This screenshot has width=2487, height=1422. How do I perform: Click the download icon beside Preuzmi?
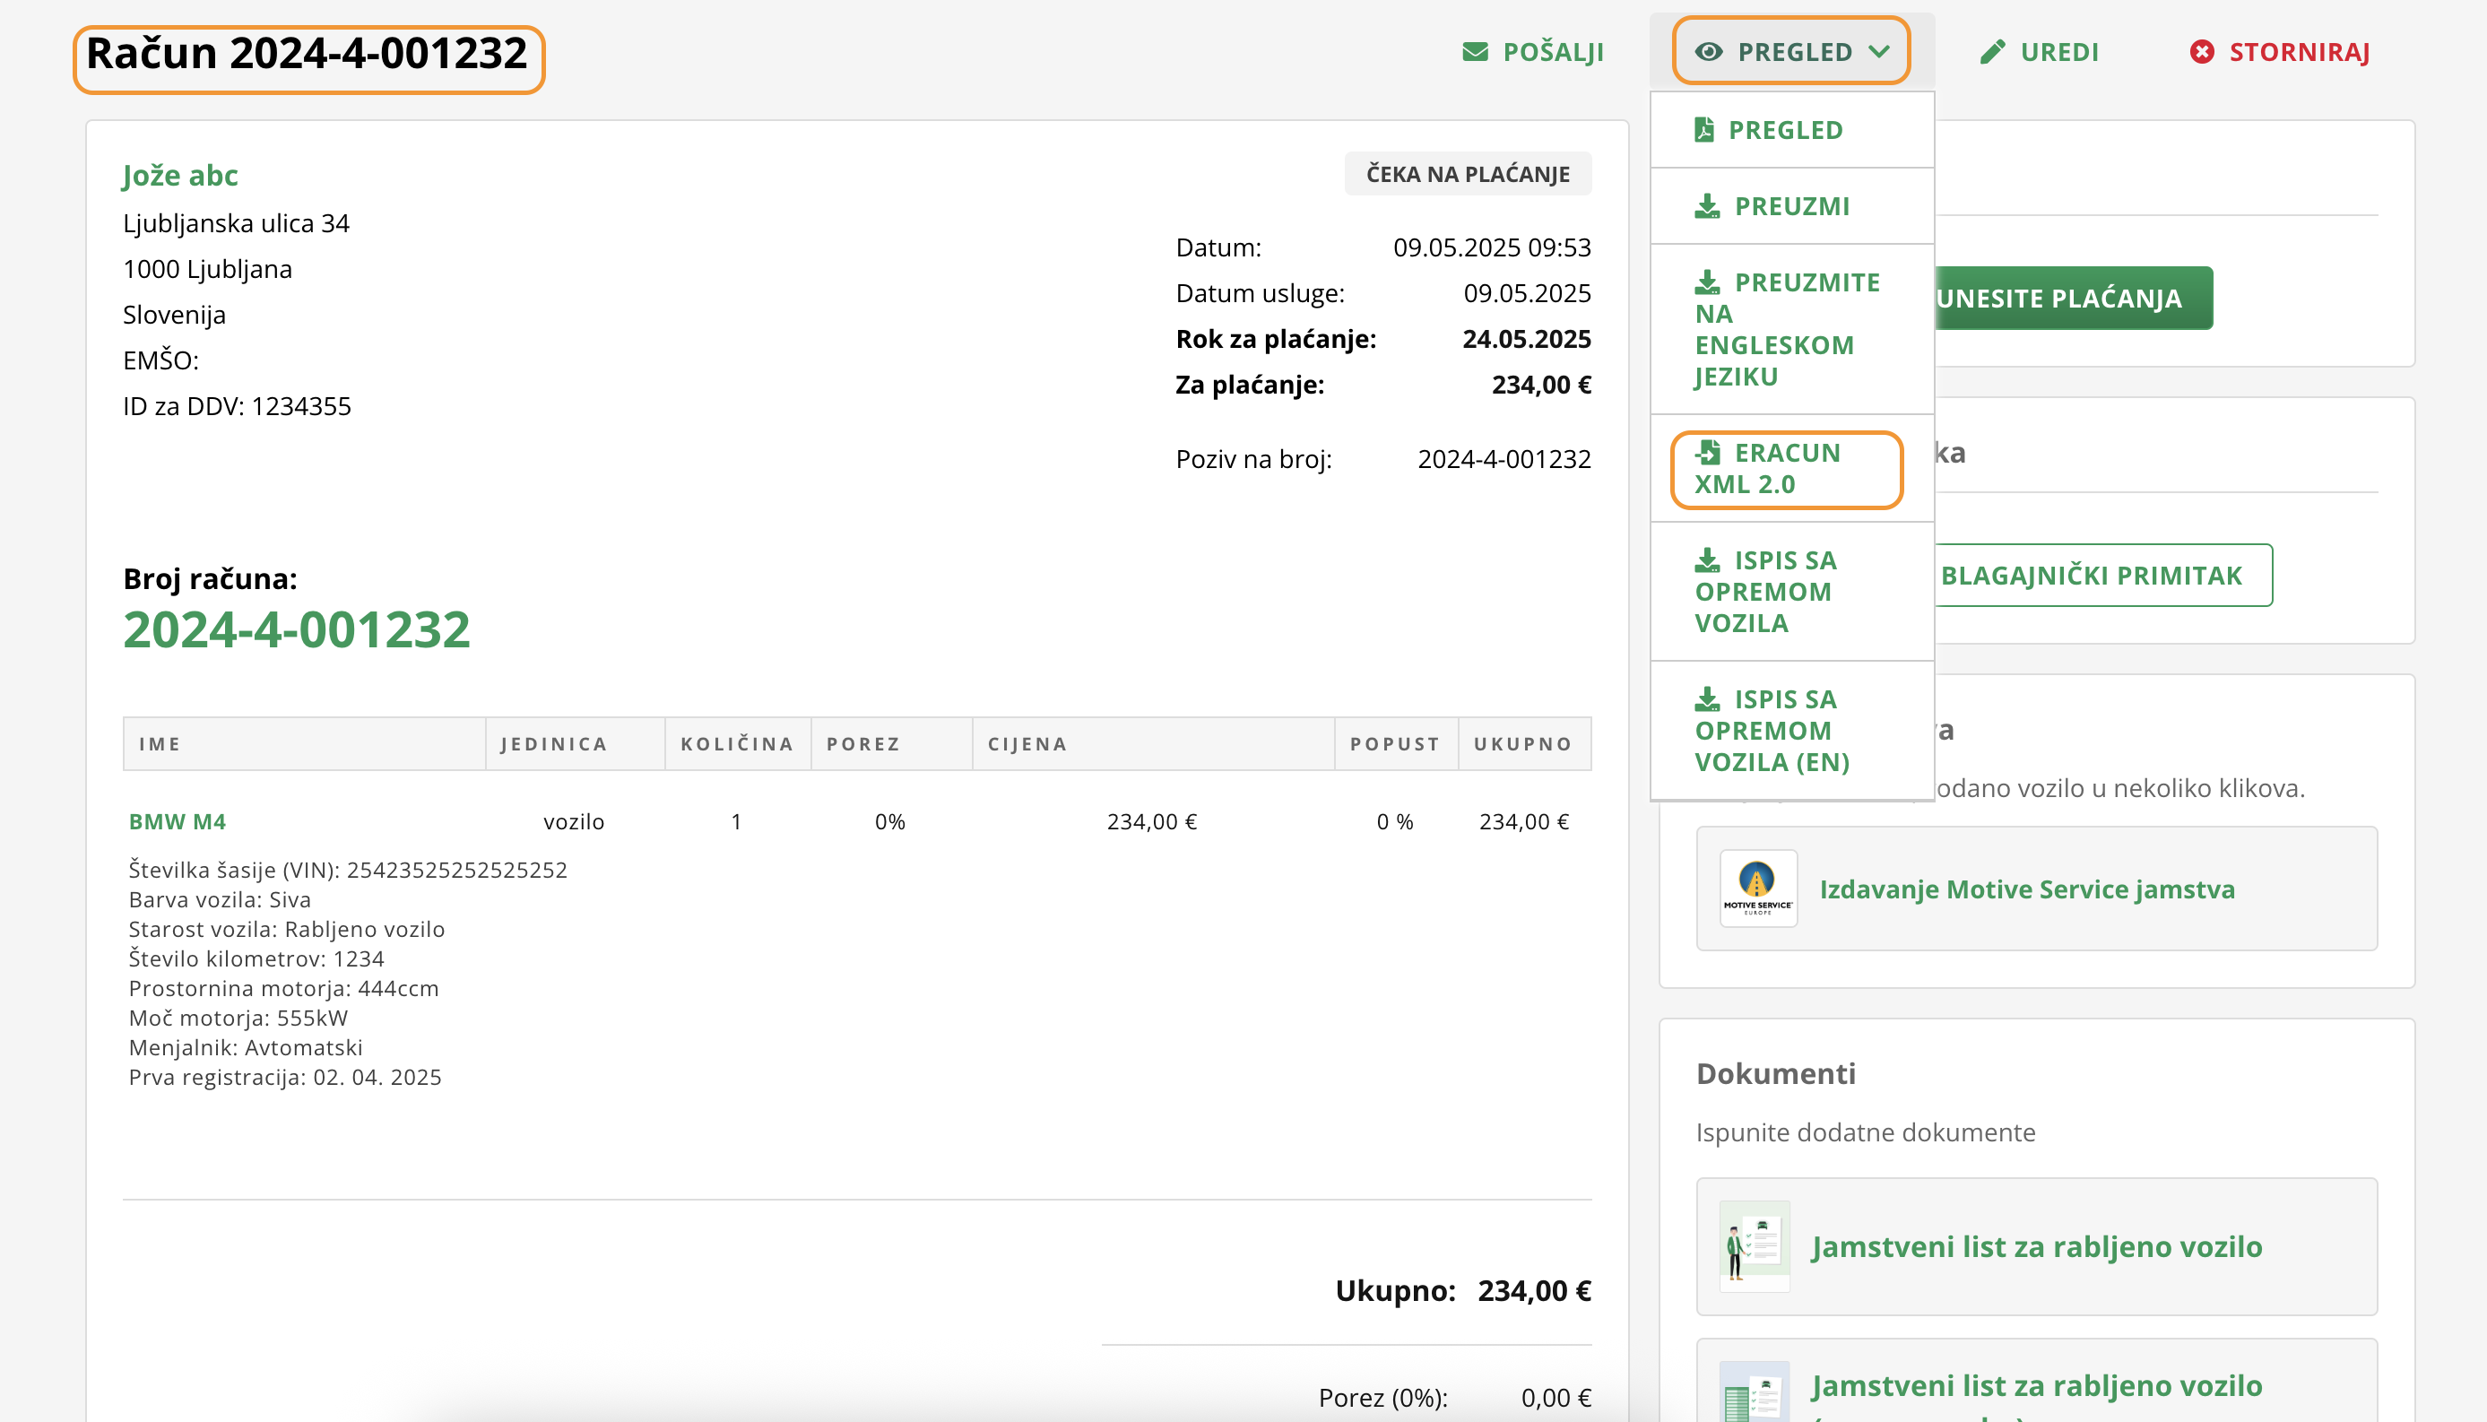coord(1707,206)
